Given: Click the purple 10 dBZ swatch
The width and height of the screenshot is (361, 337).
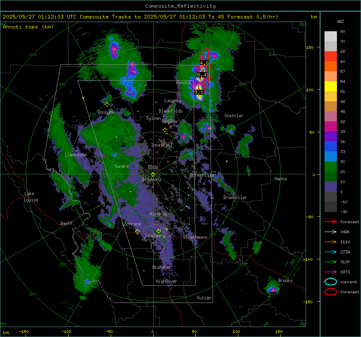Looking at the screenshot, I should click(x=331, y=186).
